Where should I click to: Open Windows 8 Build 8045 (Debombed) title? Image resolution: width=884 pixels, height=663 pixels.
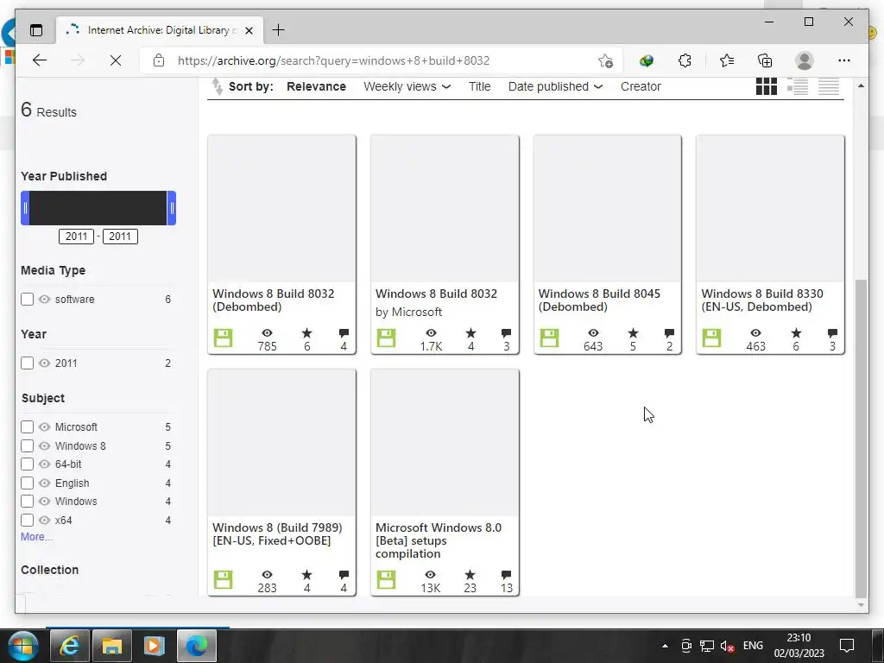599,300
